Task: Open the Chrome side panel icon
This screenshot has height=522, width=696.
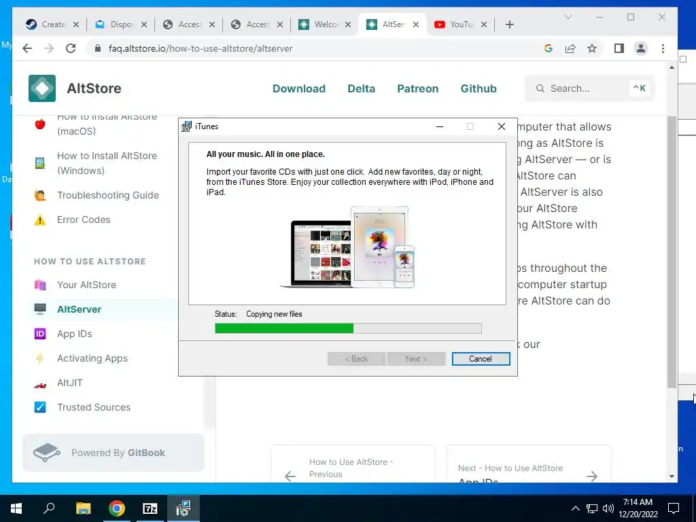Action: coord(619,48)
